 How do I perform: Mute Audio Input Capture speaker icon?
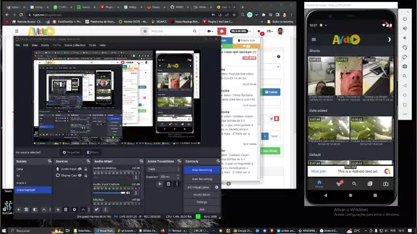[128, 193]
